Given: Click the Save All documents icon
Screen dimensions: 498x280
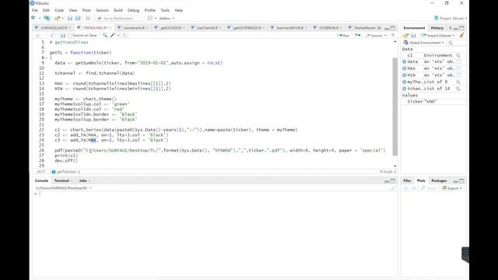Looking at the screenshot, I should pos(78,18).
